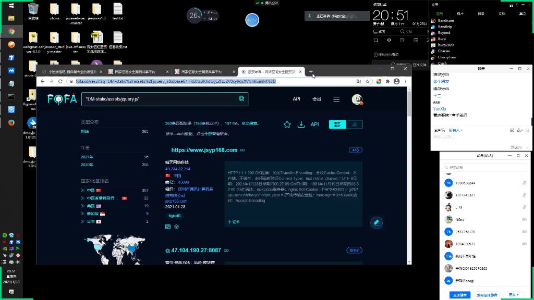This screenshot has height=300, width=534.
Task: Click link icon next to https://www.jsyp168.com
Action: pyautogui.click(x=243, y=150)
